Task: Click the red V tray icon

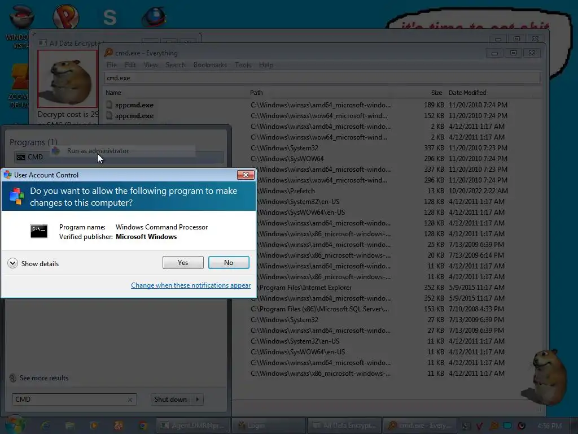Action: (479, 426)
